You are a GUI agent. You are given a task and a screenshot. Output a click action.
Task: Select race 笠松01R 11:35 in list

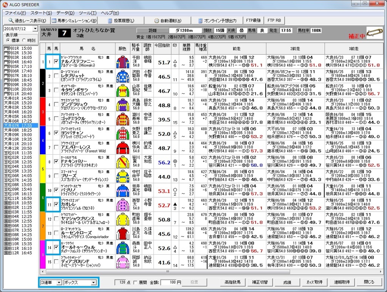pyautogui.click(x=21, y=153)
